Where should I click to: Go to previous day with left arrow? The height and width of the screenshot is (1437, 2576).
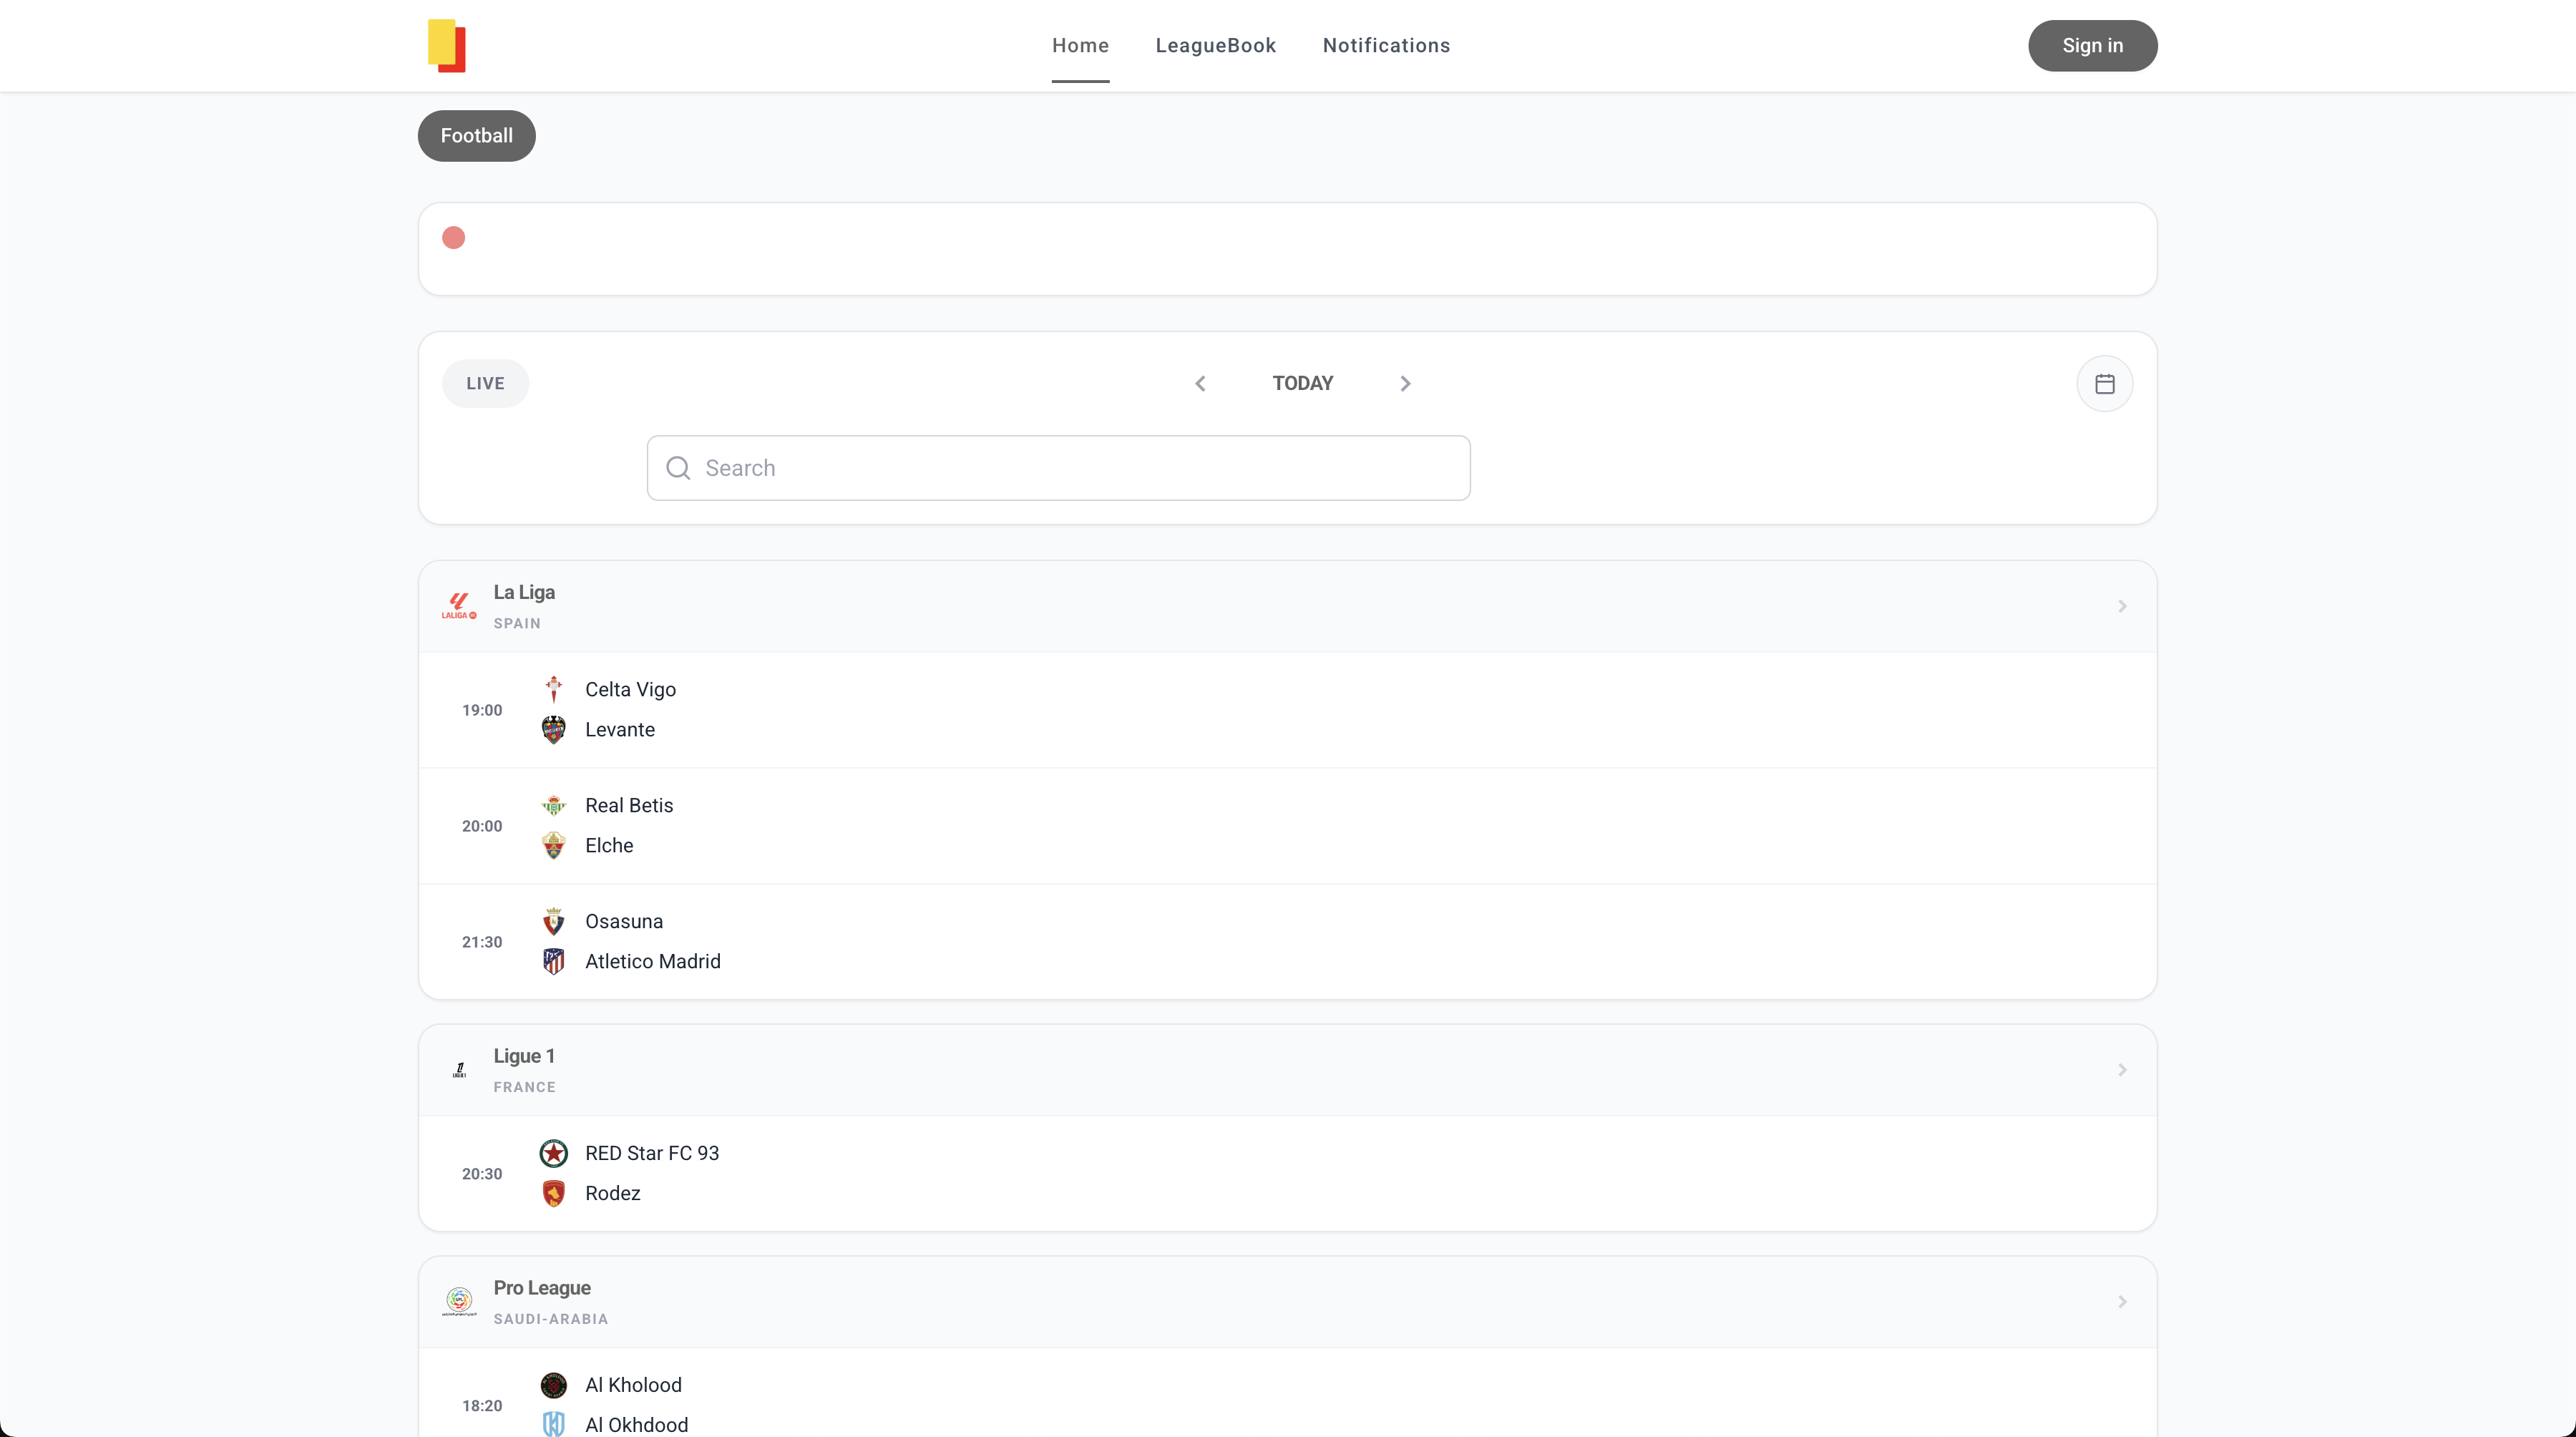(1200, 384)
